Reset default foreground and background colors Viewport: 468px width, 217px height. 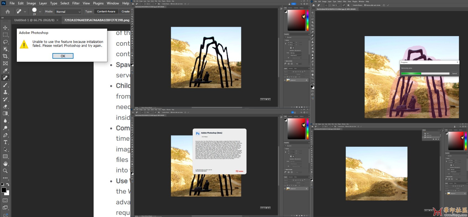pos(2,185)
